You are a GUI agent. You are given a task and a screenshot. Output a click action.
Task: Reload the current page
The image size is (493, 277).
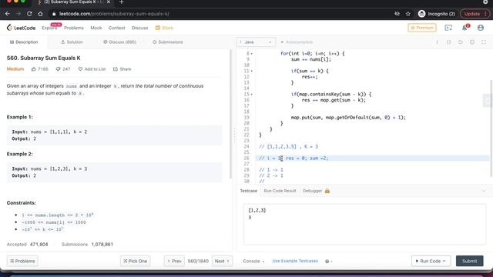click(29, 14)
